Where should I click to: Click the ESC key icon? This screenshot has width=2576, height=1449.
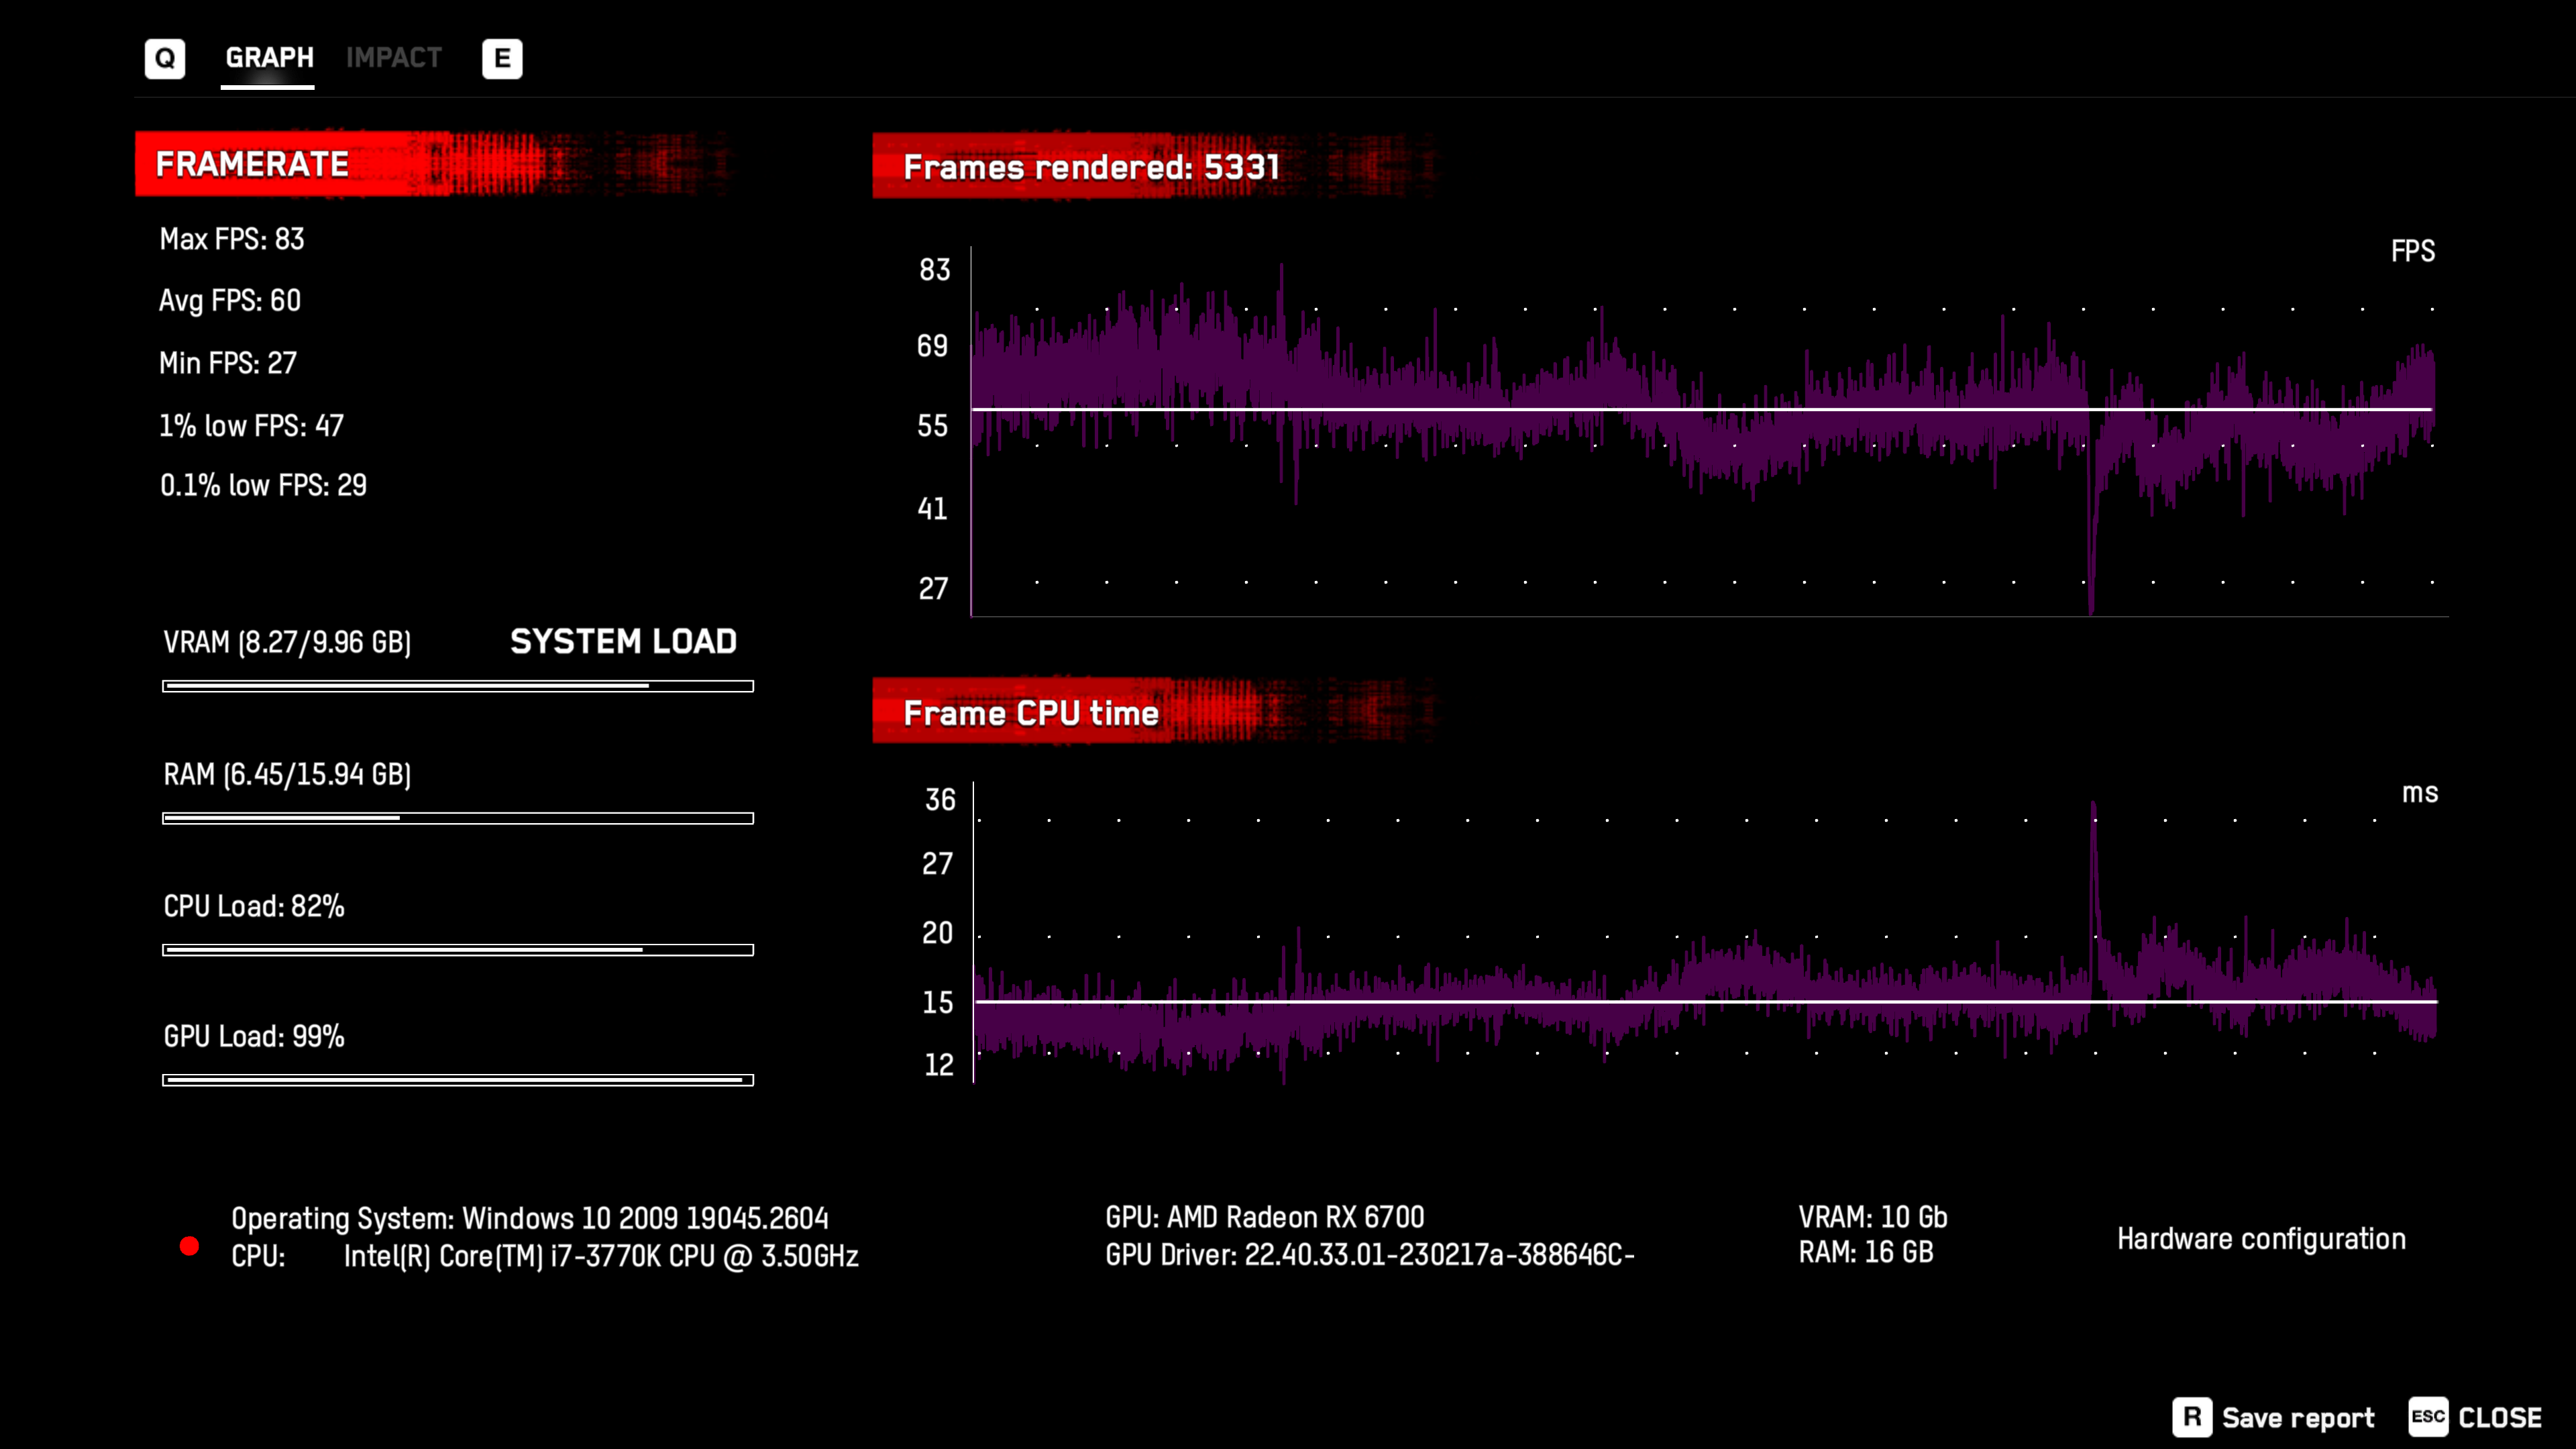tap(2428, 1417)
